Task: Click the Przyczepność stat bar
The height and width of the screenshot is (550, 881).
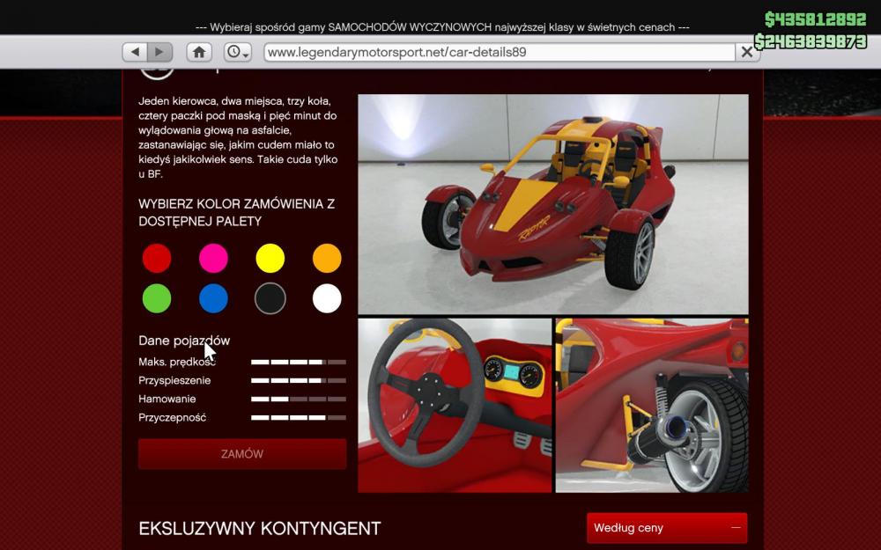Action: pos(299,417)
